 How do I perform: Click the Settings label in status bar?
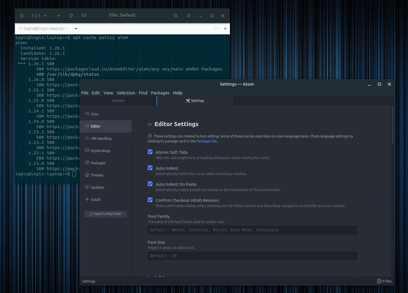click(x=89, y=281)
